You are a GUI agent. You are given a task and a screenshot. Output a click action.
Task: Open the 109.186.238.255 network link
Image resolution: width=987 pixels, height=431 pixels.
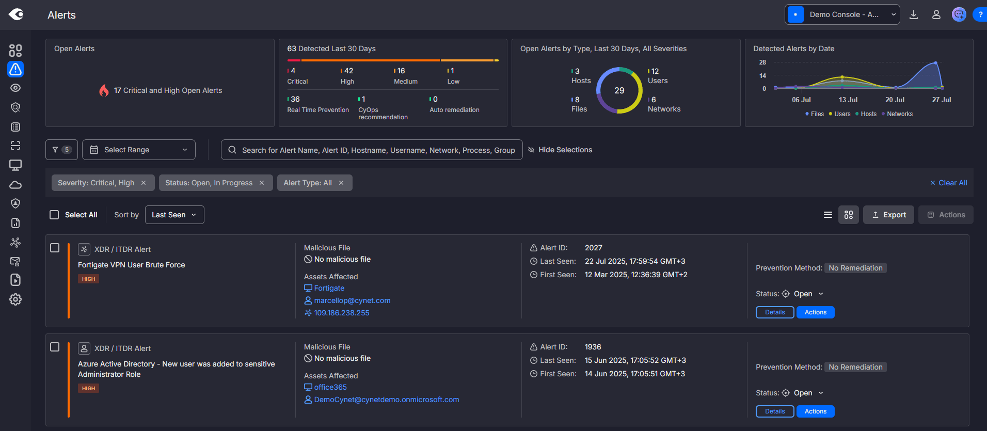click(341, 313)
